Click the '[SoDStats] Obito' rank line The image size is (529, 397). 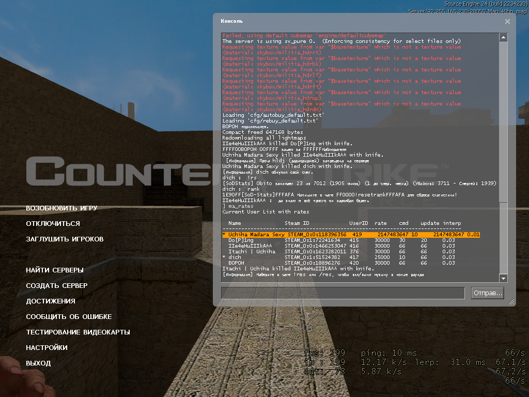coord(360,184)
